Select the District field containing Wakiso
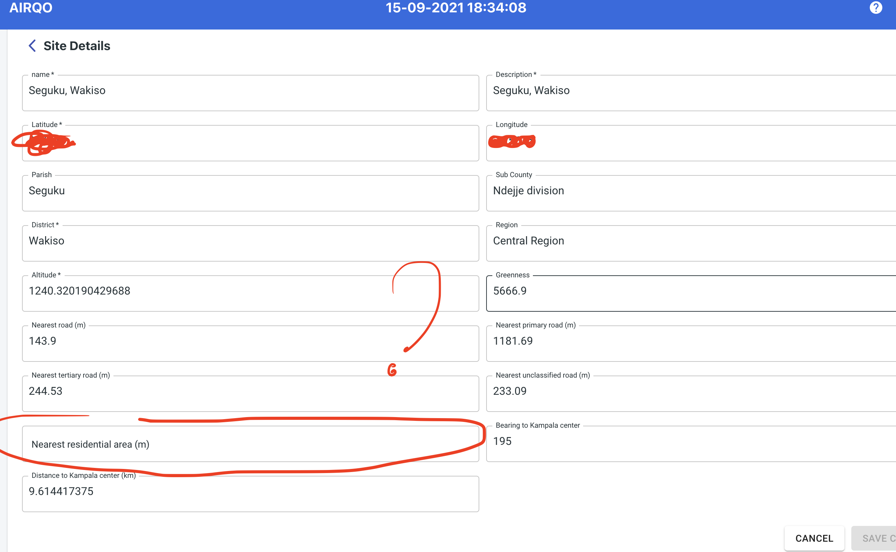Image resolution: width=896 pixels, height=552 pixels. tap(250, 243)
